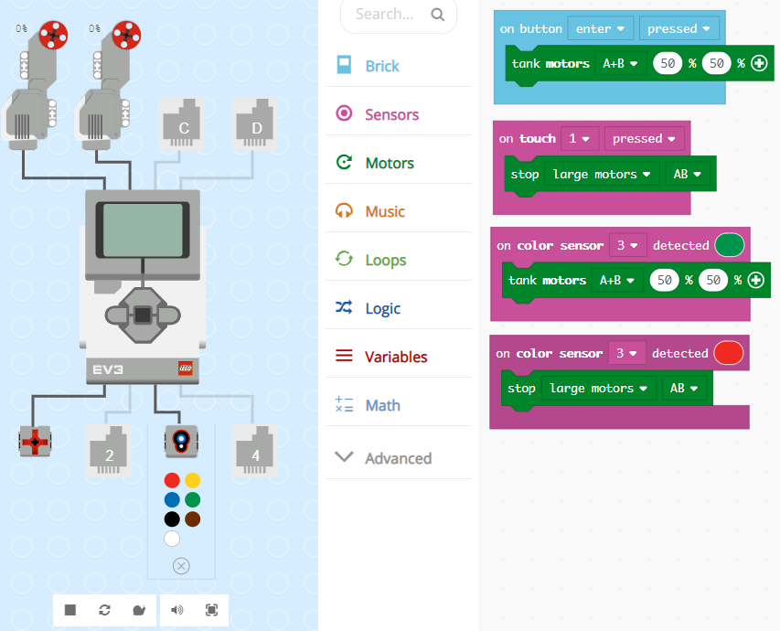Click the red detected color swatch
This screenshot has width=780, height=631.
tap(729, 353)
